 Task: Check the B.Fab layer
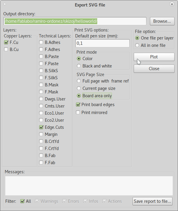[41, 155]
